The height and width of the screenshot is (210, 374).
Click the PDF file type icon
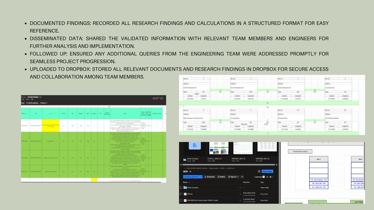[x=185, y=200]
